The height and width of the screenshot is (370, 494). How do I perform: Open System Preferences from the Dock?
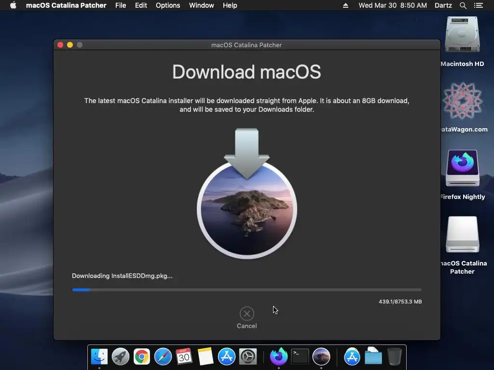click(x=248, y=357)
